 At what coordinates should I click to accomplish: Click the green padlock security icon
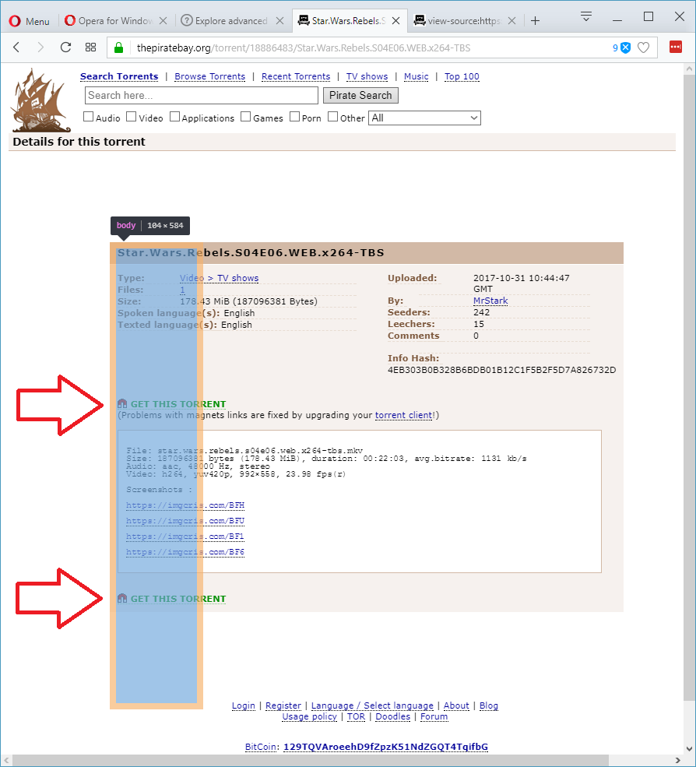118,47
